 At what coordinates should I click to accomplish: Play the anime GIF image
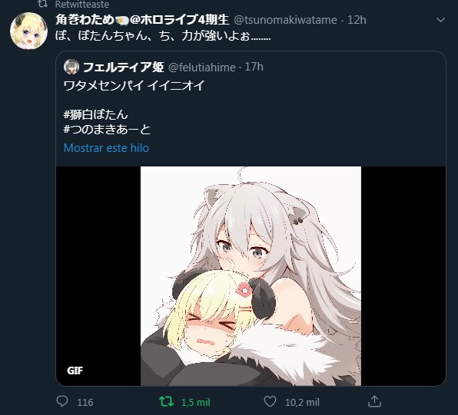pyautogui.click(x=251, y=276)
